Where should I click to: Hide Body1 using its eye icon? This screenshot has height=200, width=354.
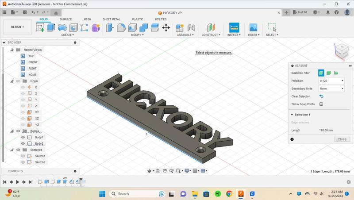(x=23, y=137)
